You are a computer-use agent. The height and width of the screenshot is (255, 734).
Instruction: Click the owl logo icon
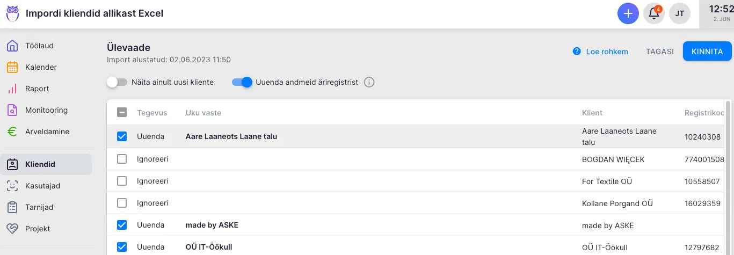[x=12, y=13]
